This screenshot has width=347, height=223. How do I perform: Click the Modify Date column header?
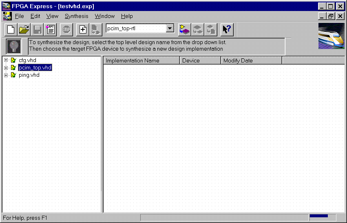pyautogui.click(x=252, y=60)
